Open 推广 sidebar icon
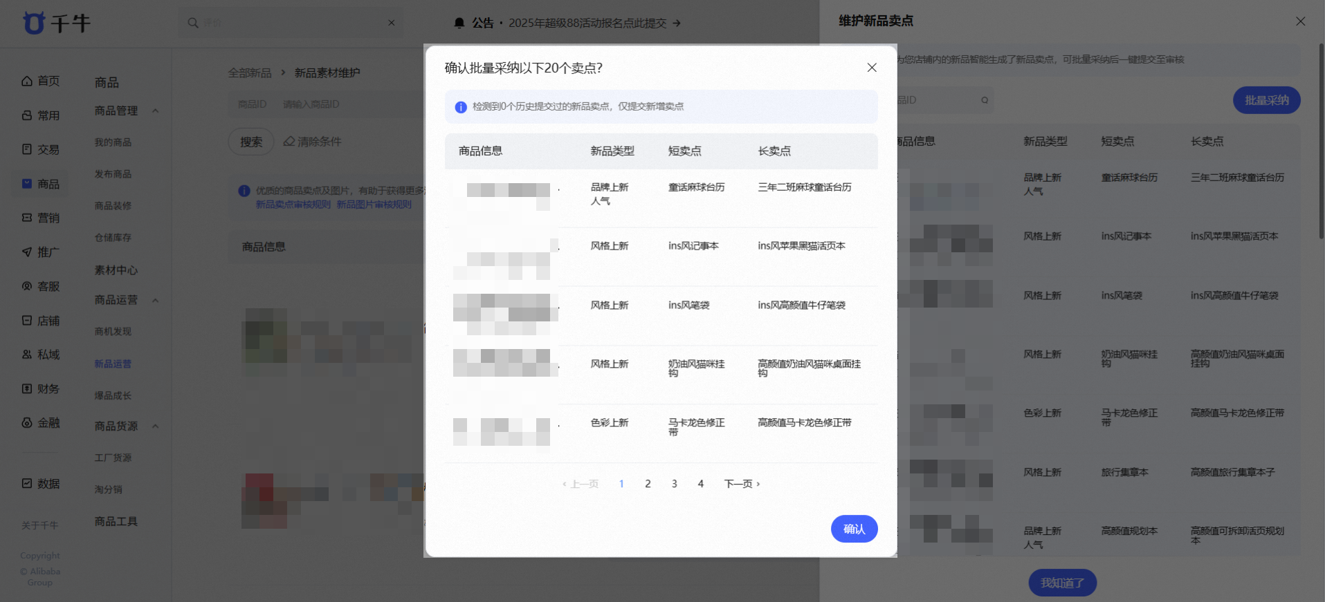 [27, 252]
